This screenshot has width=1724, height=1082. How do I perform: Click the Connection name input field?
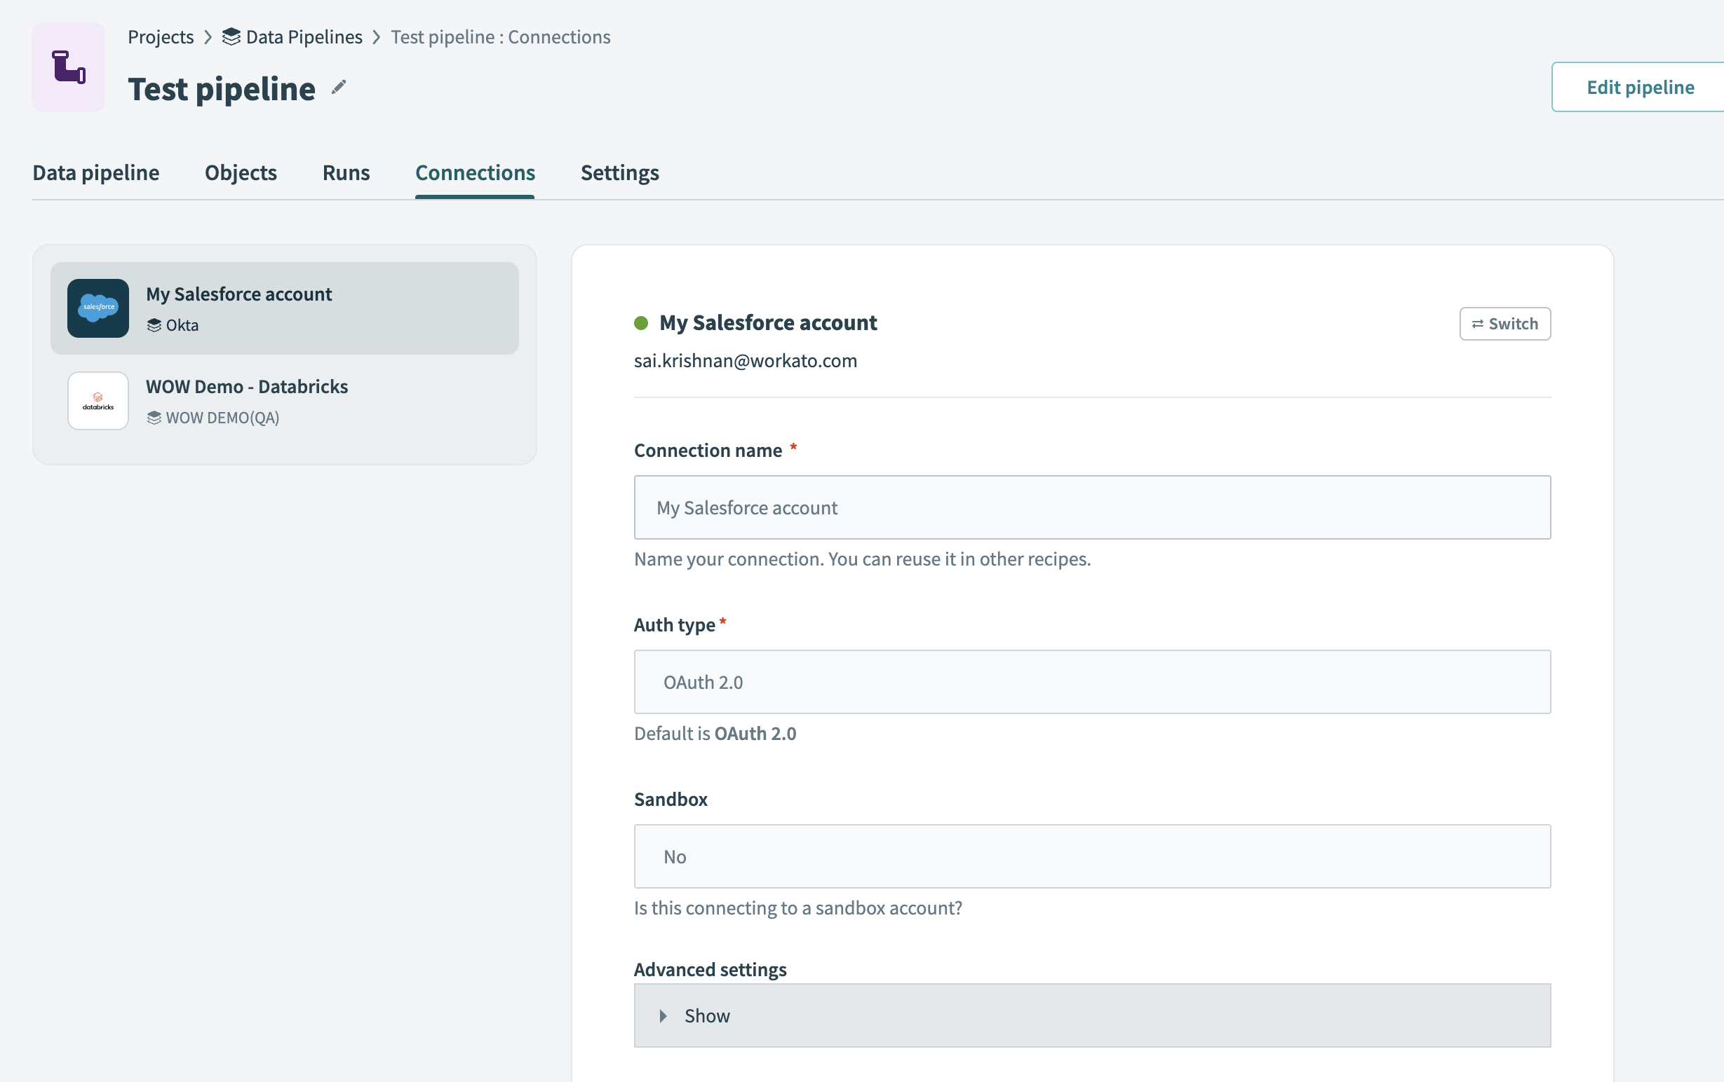point(1092,507)
